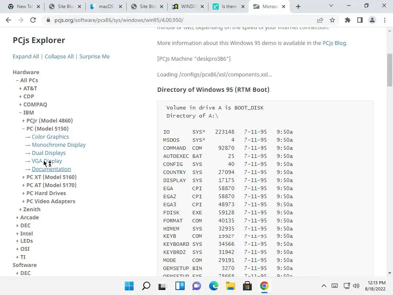The image size is (393, 295).
Task: Switch to Chrome on taskbar
Action: point(264,286)
